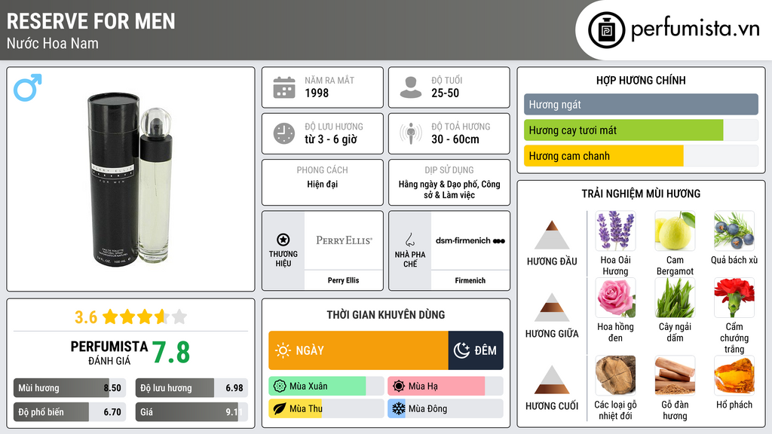
Task: Click the Mùi hương rating bar
Action: click(x=69, y=388)
